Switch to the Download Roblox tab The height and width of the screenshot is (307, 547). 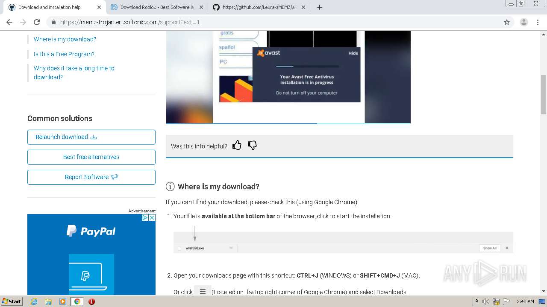tap(157, 7)
